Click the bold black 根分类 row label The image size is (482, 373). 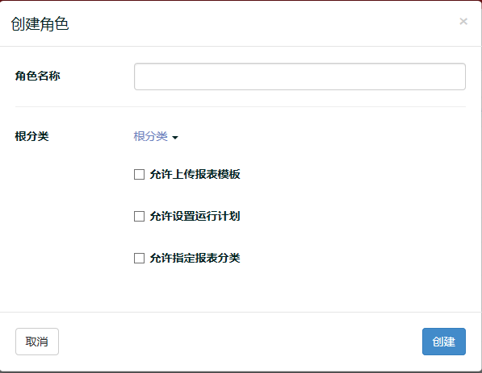point(31,136)
